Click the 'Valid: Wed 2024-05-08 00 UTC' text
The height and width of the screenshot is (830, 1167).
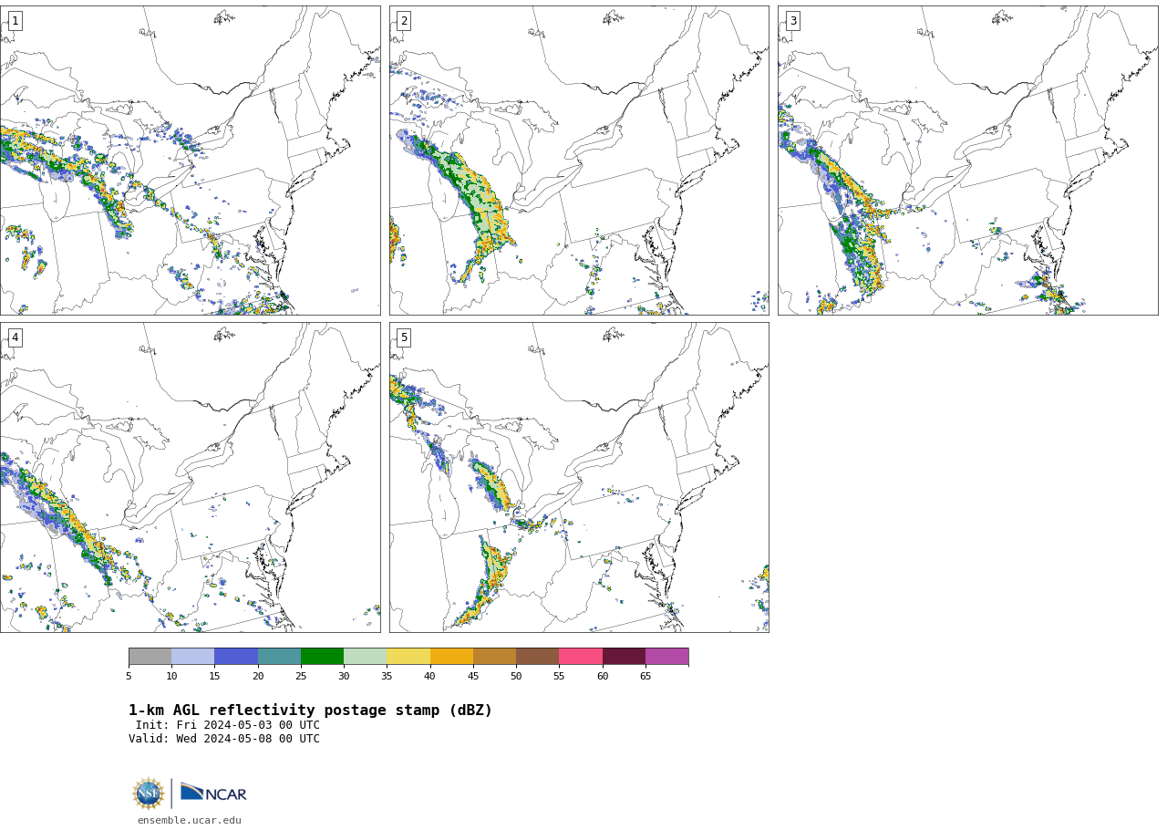tap(224, 739)
